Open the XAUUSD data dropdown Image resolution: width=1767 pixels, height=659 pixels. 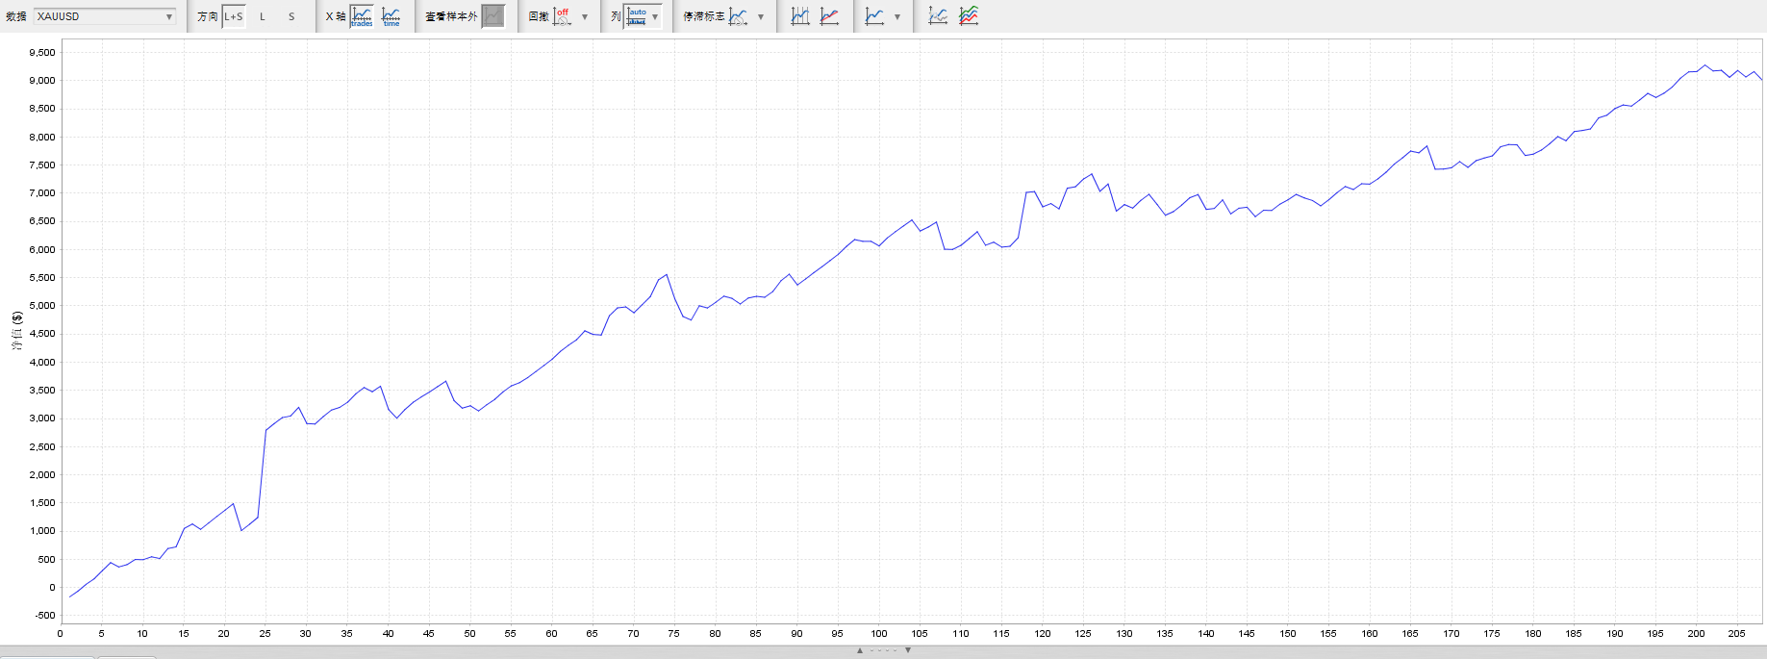(105, 16)
